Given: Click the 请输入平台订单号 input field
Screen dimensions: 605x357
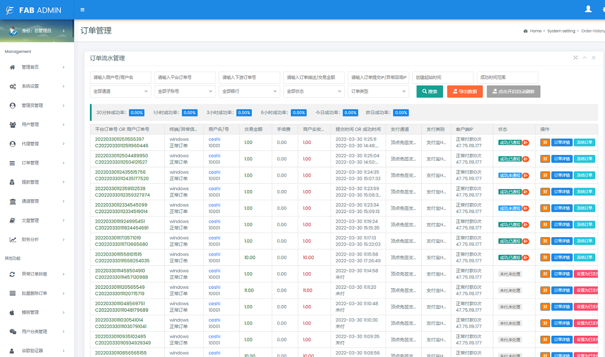Looking at the screenshot, I should click(185, 77).
